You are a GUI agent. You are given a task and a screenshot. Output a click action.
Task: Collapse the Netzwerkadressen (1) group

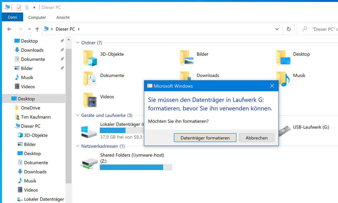77,146
